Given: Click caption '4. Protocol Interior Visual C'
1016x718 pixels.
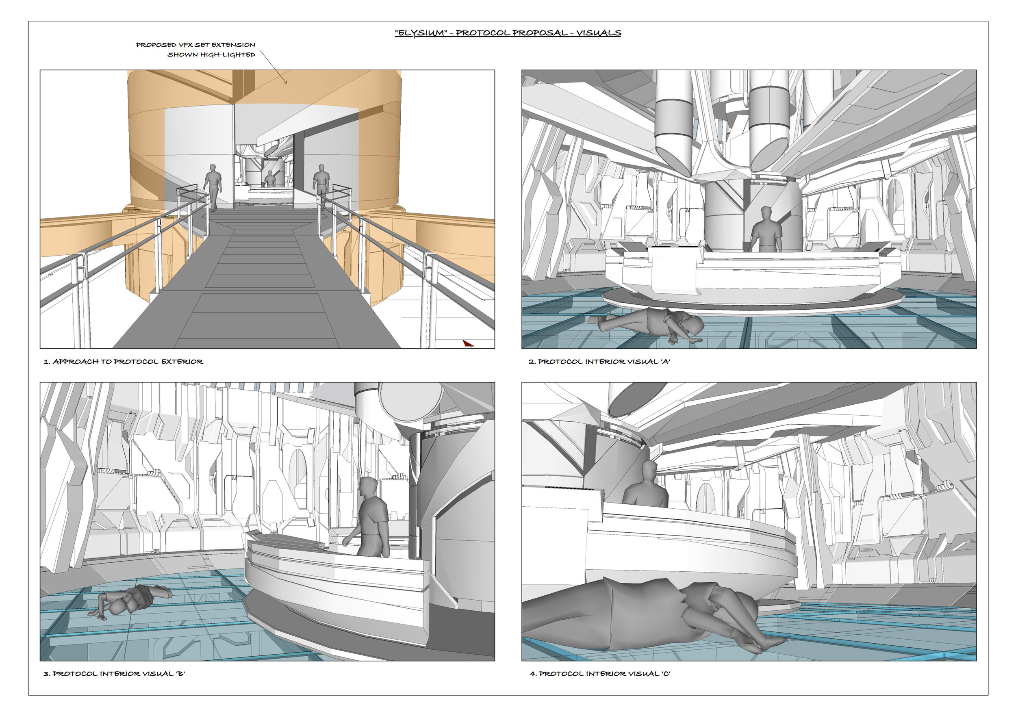Looking at the screenshot, I should coord(600,674).
